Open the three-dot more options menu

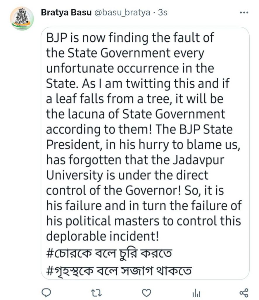(x=244, y=13)
